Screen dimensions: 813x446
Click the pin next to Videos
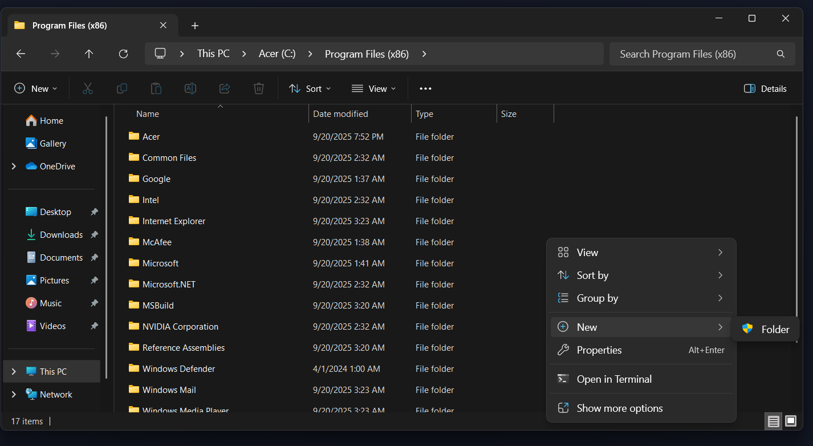point(94,326)
